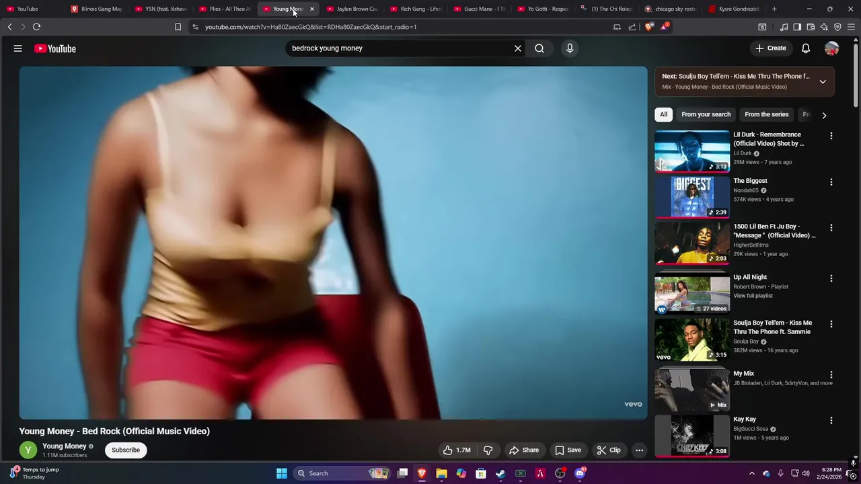Open Brave Rewards triangle icon

point(665,27)
